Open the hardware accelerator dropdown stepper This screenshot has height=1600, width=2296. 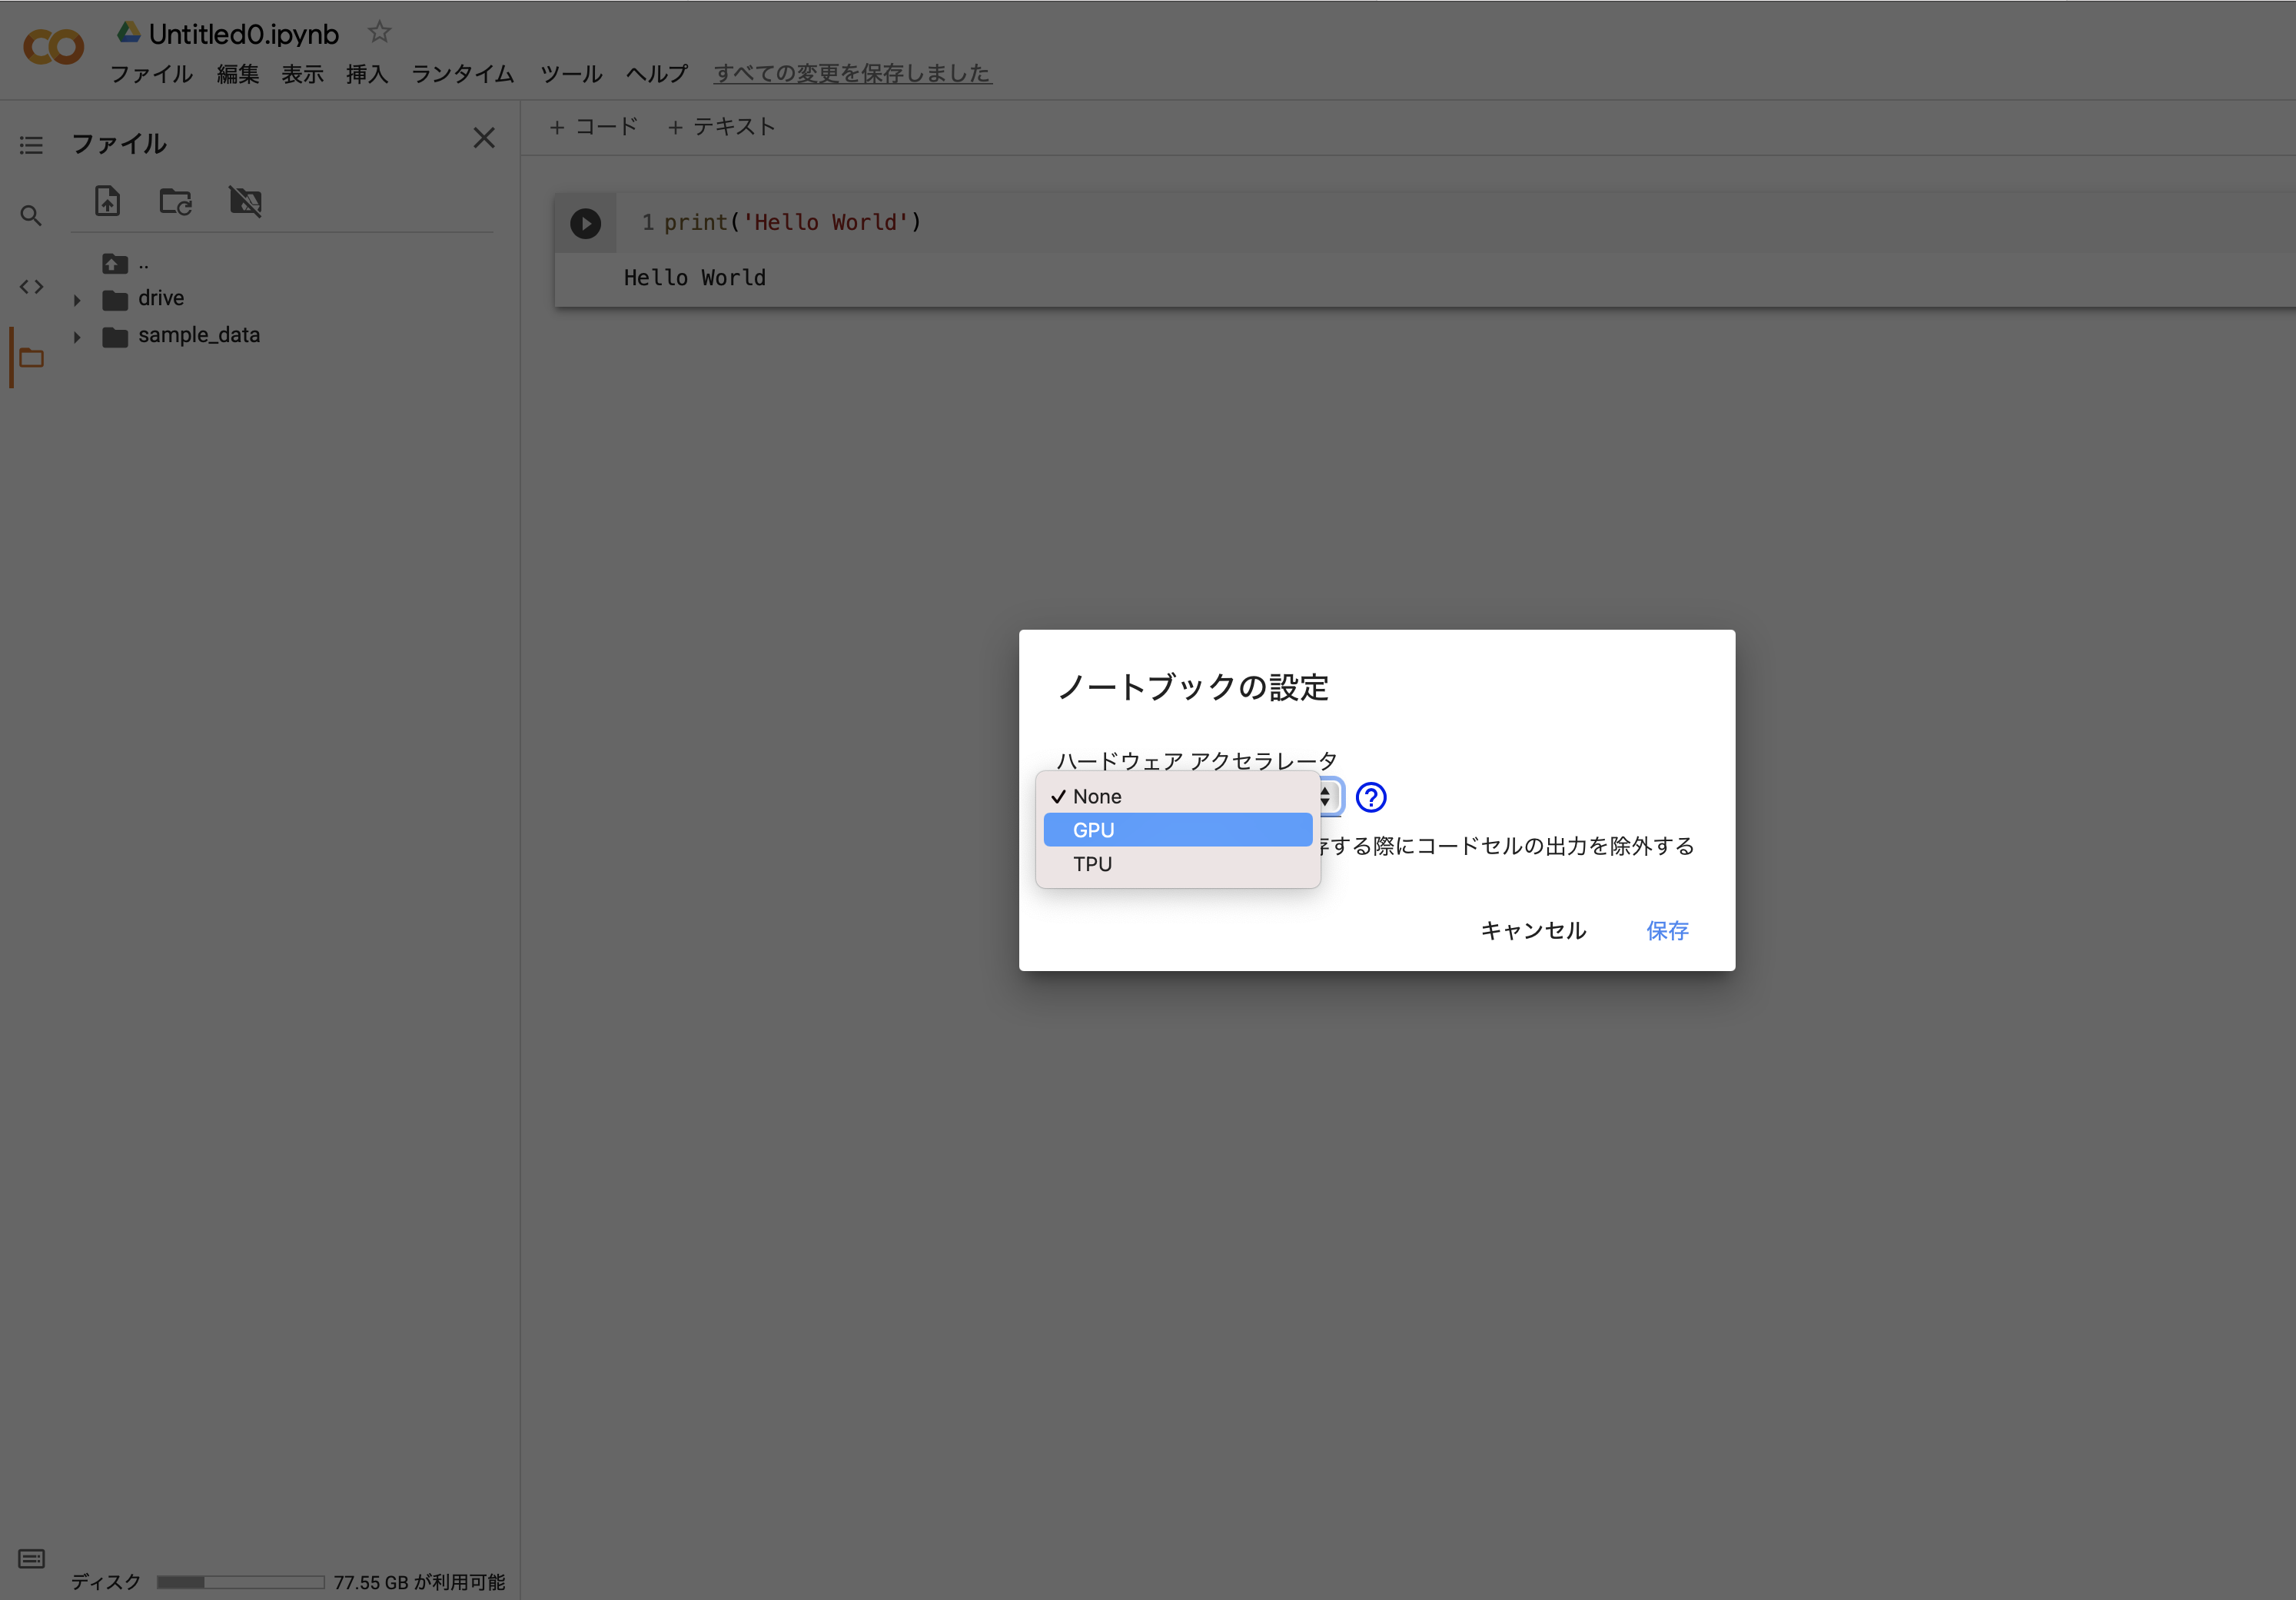1326,797
